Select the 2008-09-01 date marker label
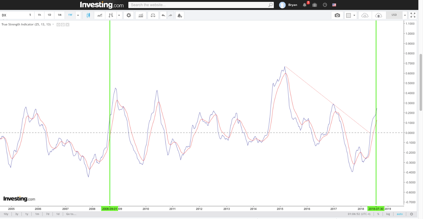This screenshot has width=423, height=219. point(109,208)
